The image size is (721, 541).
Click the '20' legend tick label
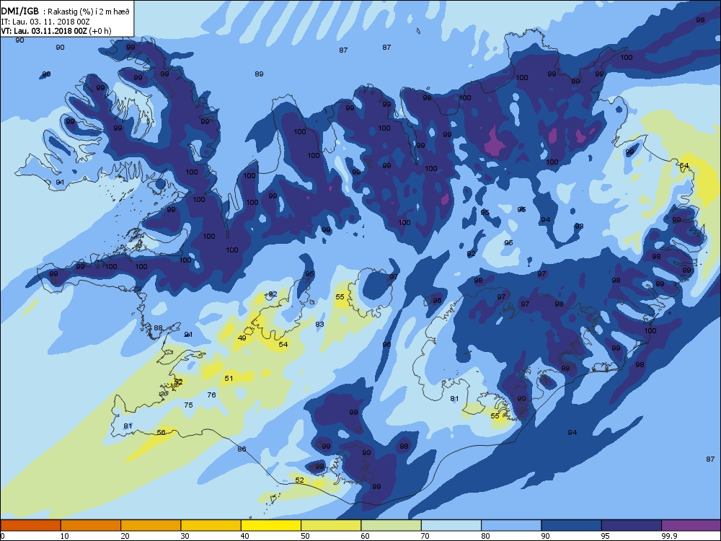click(x=125, y=536)
